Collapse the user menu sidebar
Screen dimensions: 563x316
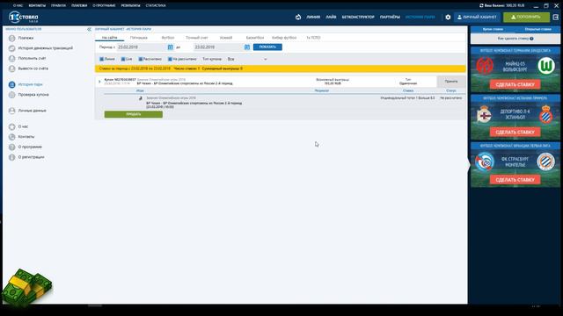(89, 29)
